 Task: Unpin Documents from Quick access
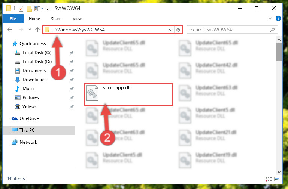coord(72,71)
